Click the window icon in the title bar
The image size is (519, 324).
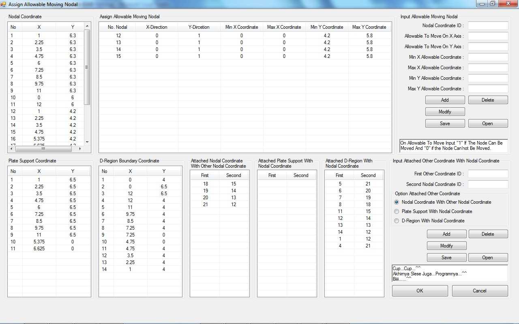[x=4, y=4]
